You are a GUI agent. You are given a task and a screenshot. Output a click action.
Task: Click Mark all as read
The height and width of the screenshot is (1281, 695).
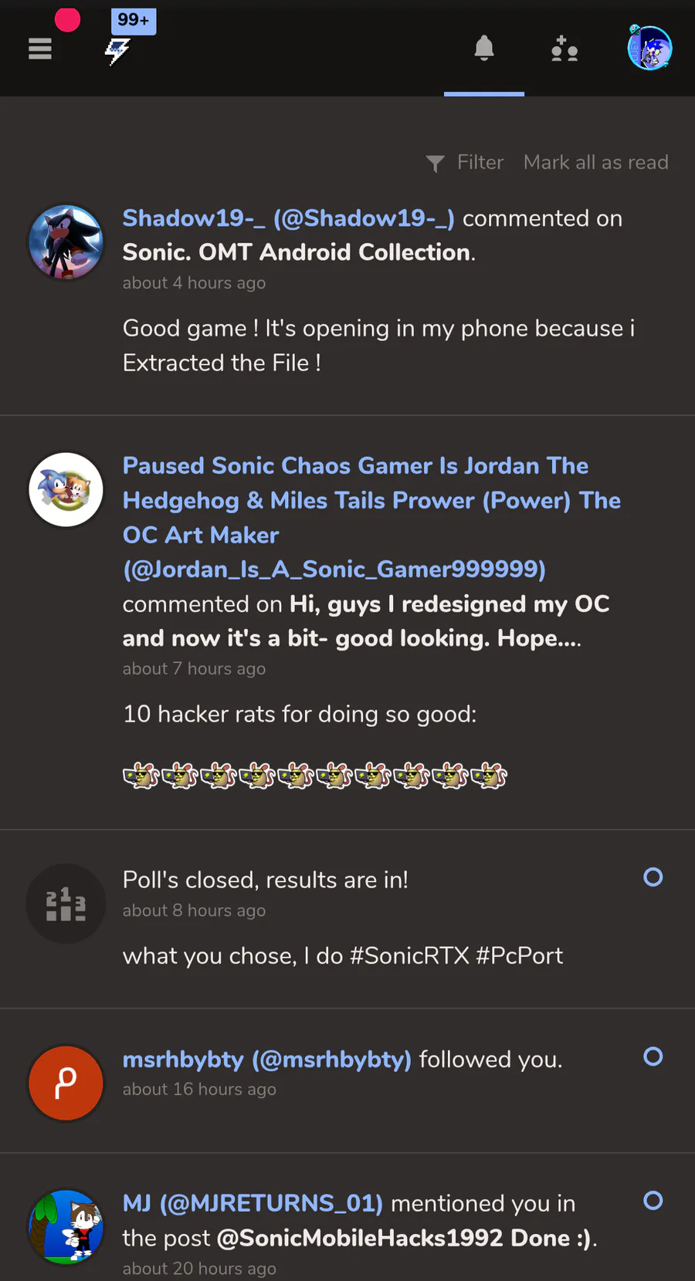click(595, 163)
